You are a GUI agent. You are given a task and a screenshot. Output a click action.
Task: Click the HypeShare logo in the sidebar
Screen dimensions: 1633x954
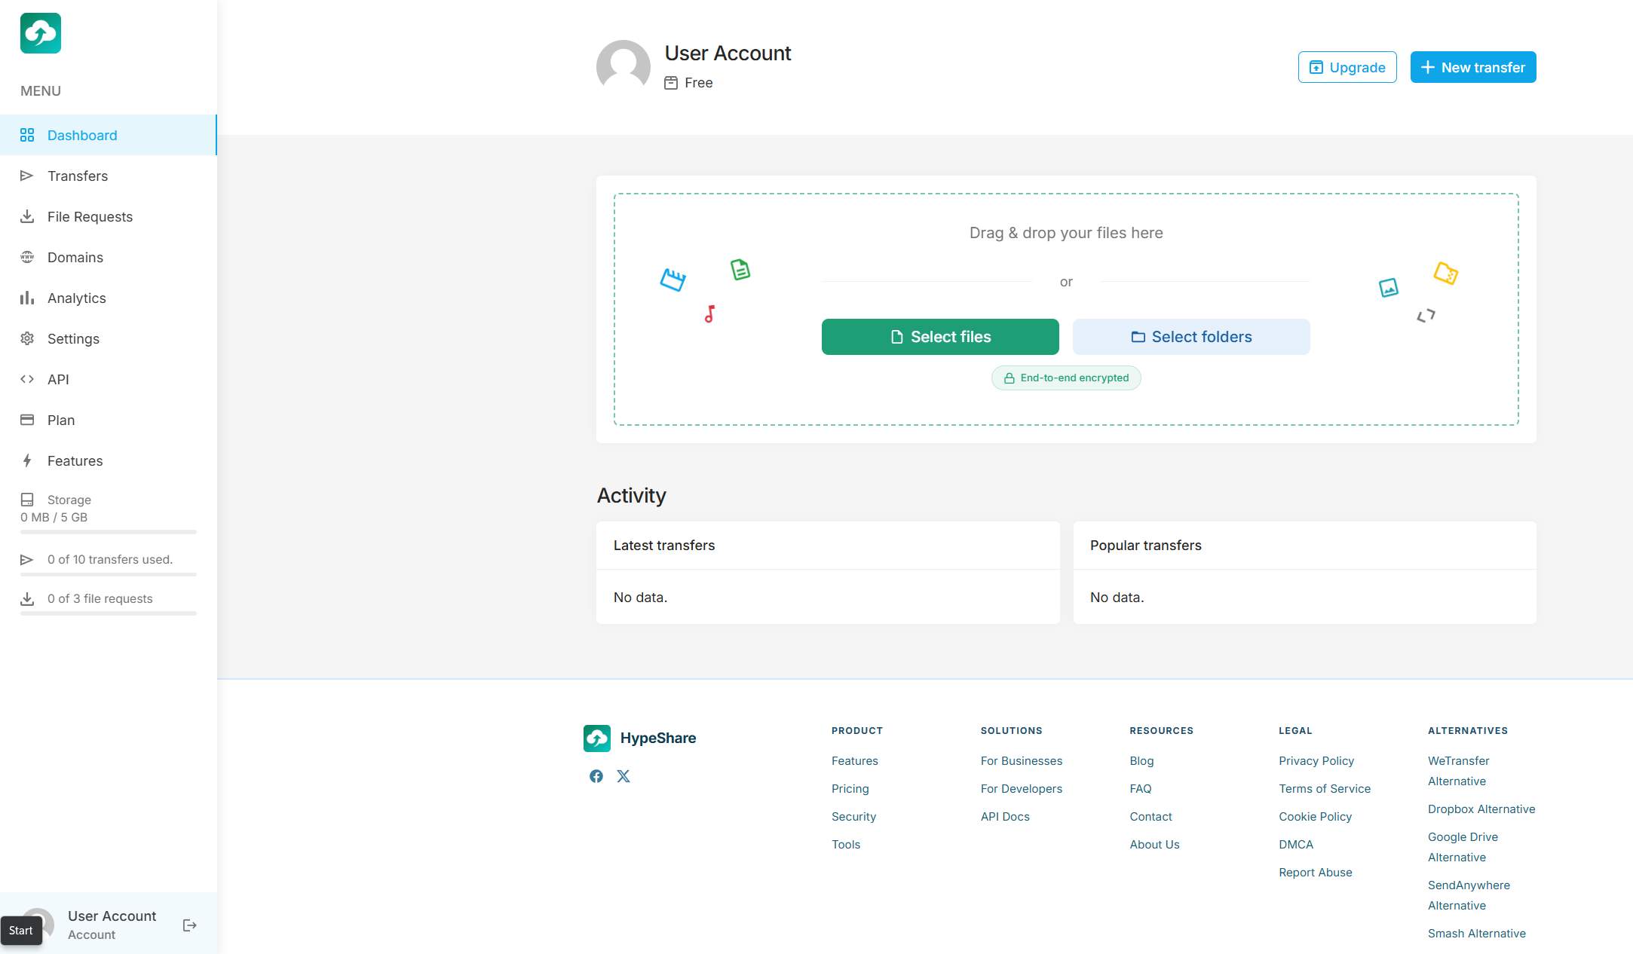(x=41, y=33)
